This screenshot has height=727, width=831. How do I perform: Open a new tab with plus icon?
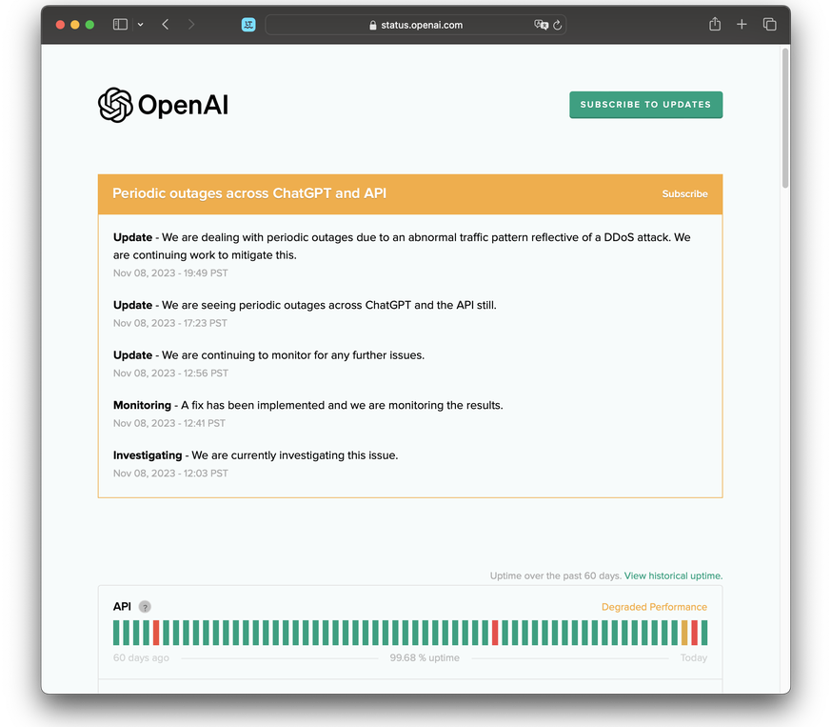742,25
